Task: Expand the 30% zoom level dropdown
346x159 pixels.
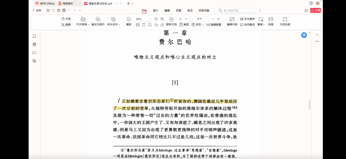Action: pyautogui.click(x=150, y=19)
